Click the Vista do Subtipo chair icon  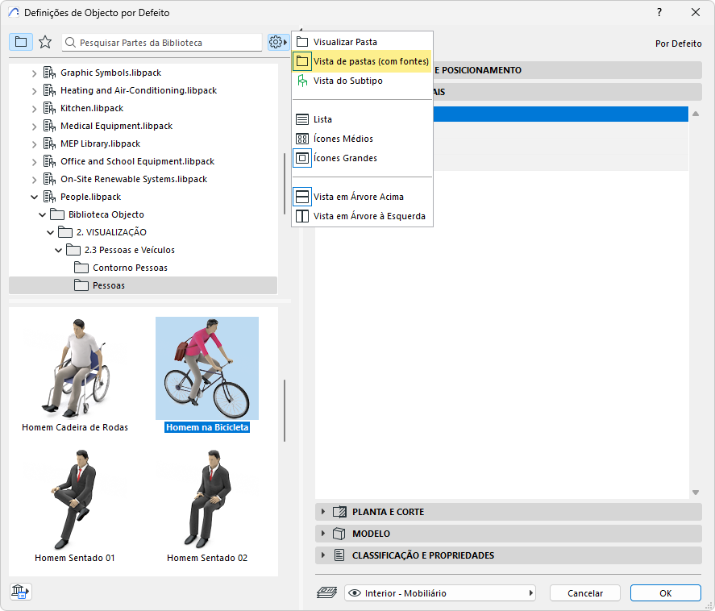302,81
